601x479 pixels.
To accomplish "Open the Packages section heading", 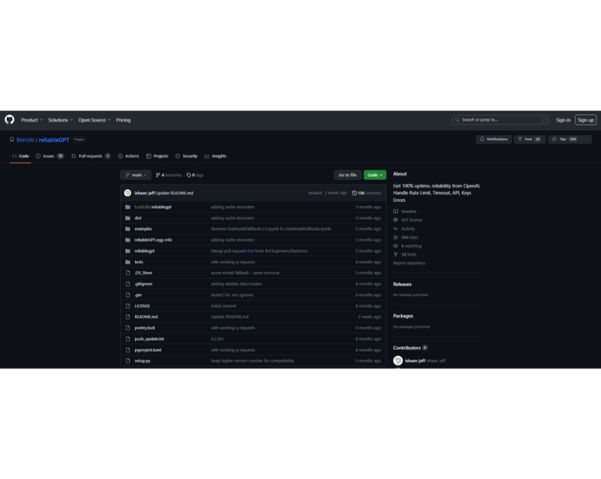I will (403, 316).
